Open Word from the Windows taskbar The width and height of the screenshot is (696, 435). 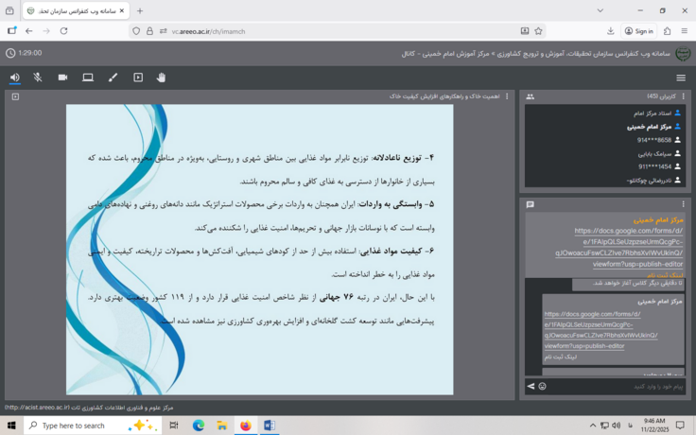coord(269,426)
